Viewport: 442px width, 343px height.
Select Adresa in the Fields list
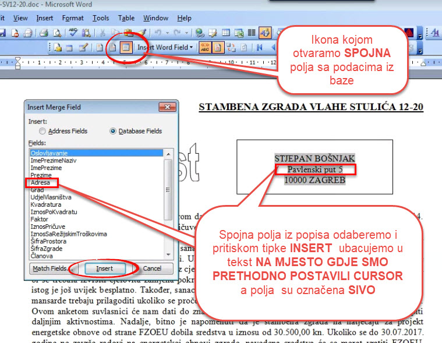point(41,182)
